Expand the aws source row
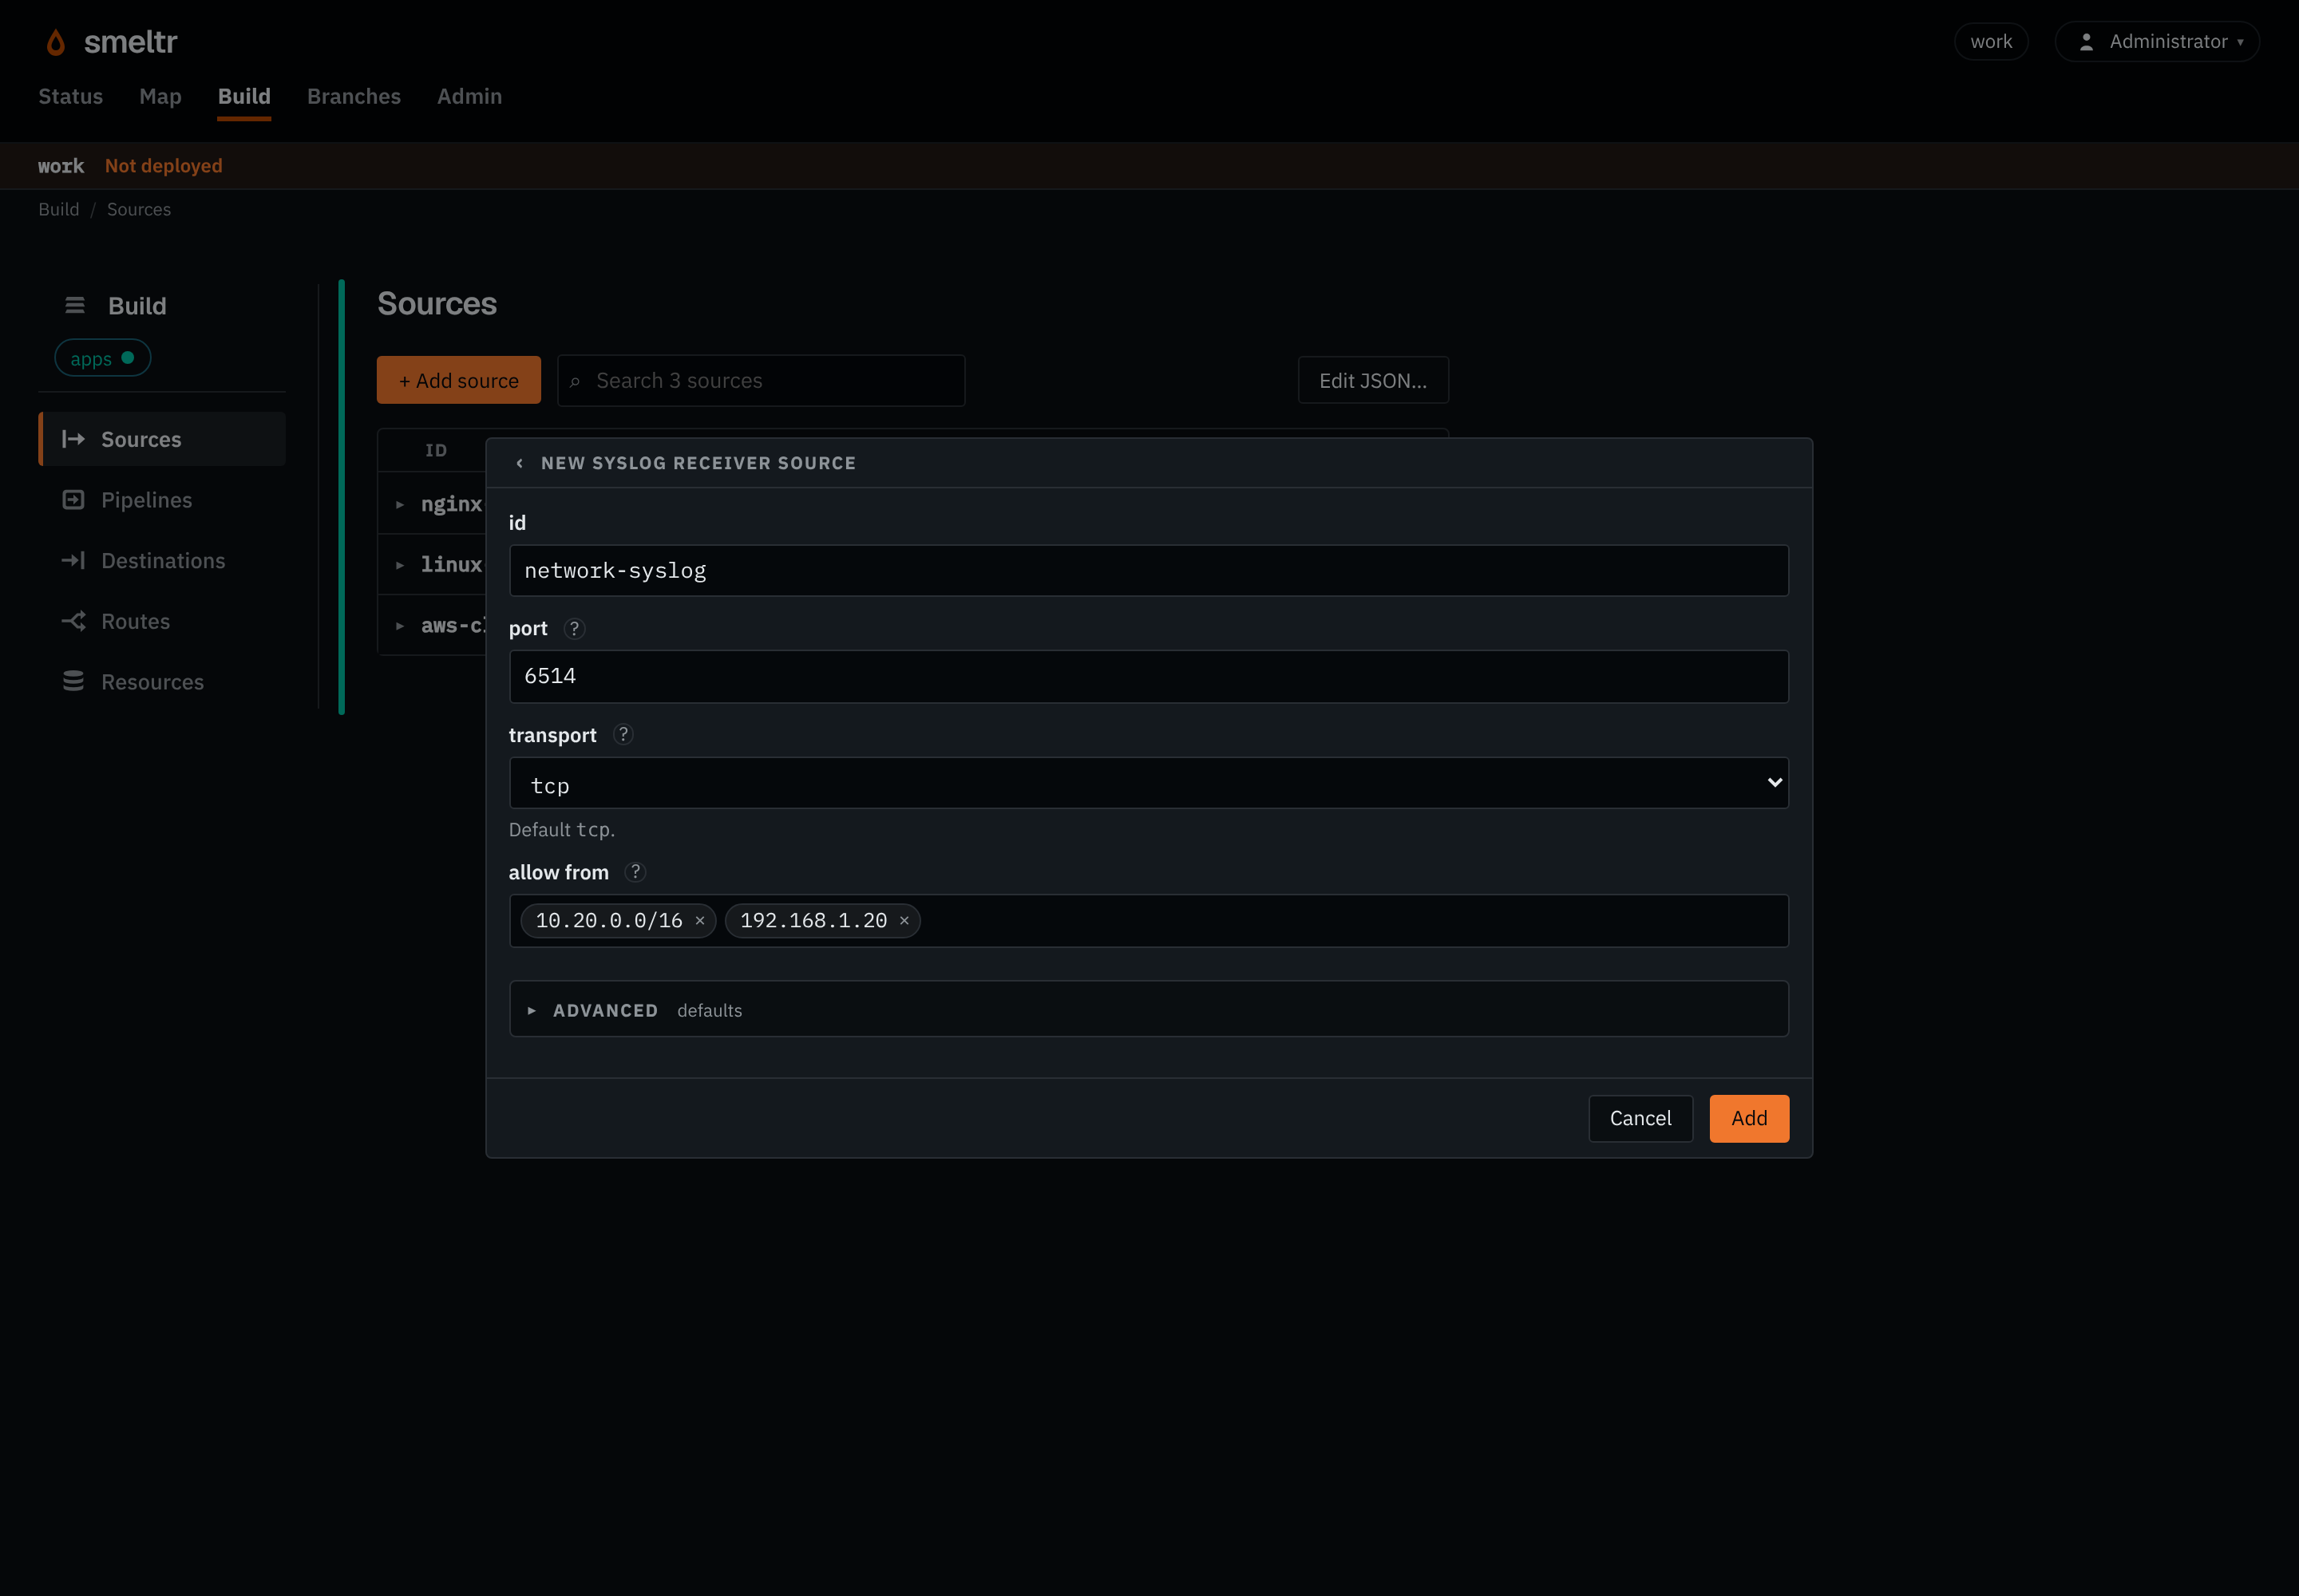2299x1596 pixels. tap(399, 626)
